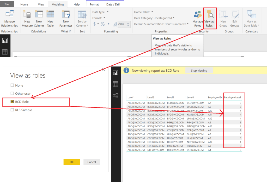This screenshot has height=182, width=267.
Task: Click View as Roles
Action: pyautogui.click(x=210, y=18)
